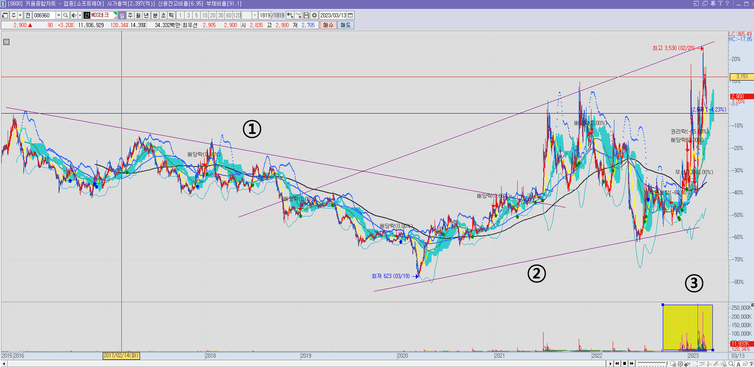Click the yellow 3,151 price label on axis
This screenshot has width=754, height=367.
pyautogui.click(x=742, y=77)
